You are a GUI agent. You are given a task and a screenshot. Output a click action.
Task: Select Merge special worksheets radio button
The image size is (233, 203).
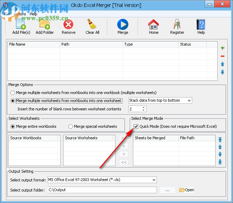[71, 126]
